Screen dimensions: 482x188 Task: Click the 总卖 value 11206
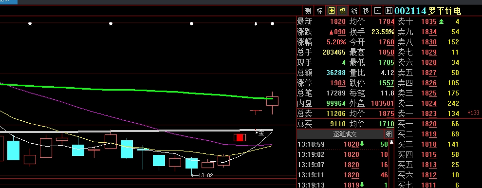[x=336, y=114]
